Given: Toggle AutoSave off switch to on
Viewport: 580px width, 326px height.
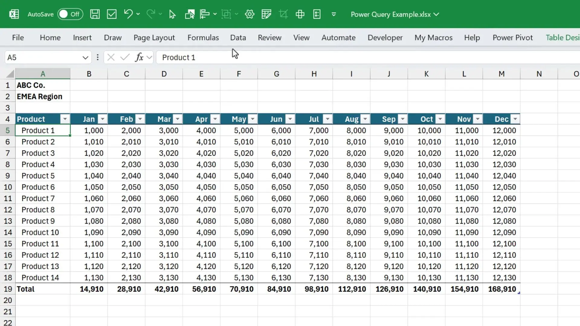Looking at the screenshot, I should pyautogui.click(x=70, y=14).
